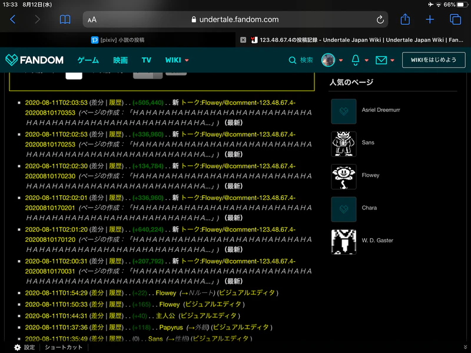Screen dimensions: 471x353
Task: Open 履歴 for the 01:50:33 entry
Action: click(115, 304)
